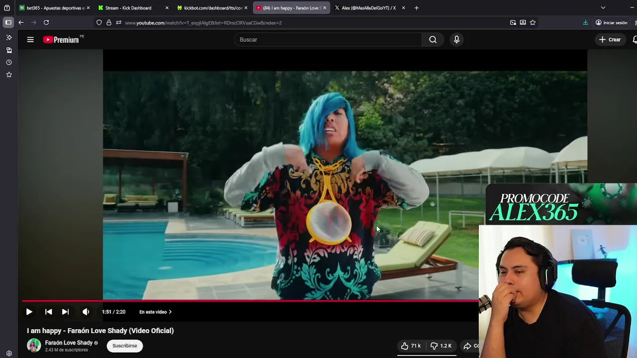
Task: Close the I am happy YouTube tab
Action: pos(324,8)
